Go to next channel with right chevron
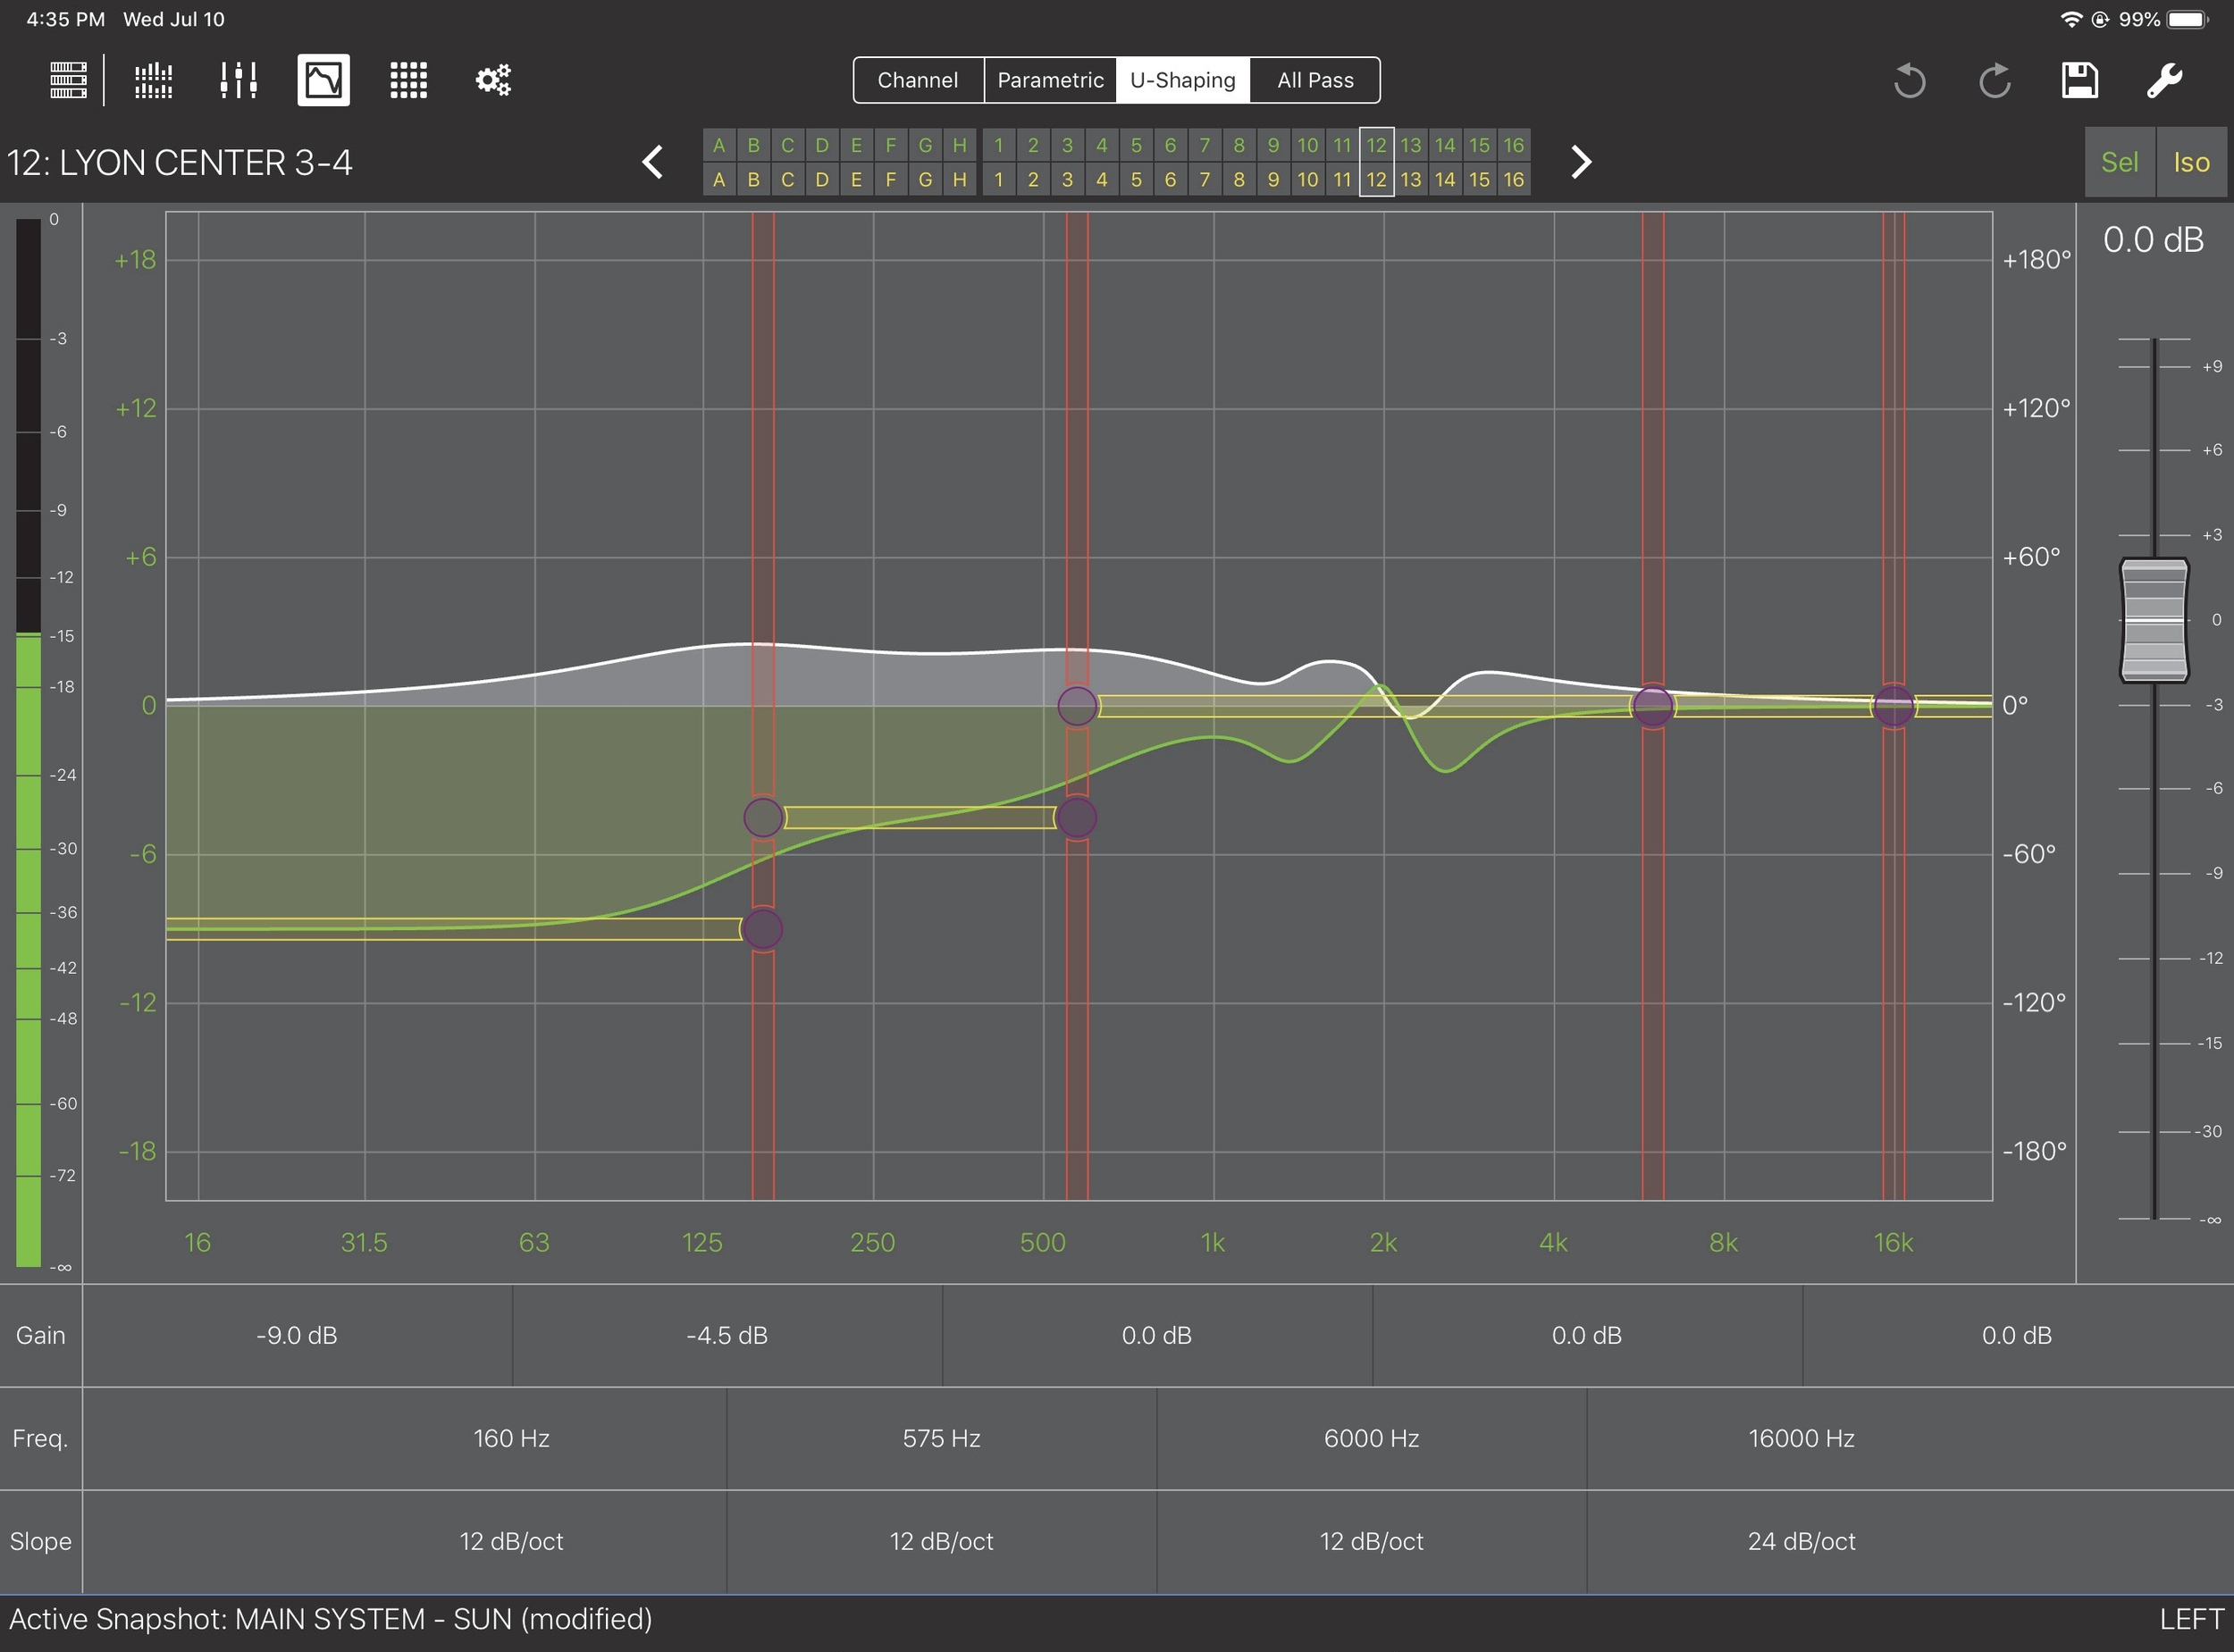The image size is (2234, 1652). [x=1580, y=162]
